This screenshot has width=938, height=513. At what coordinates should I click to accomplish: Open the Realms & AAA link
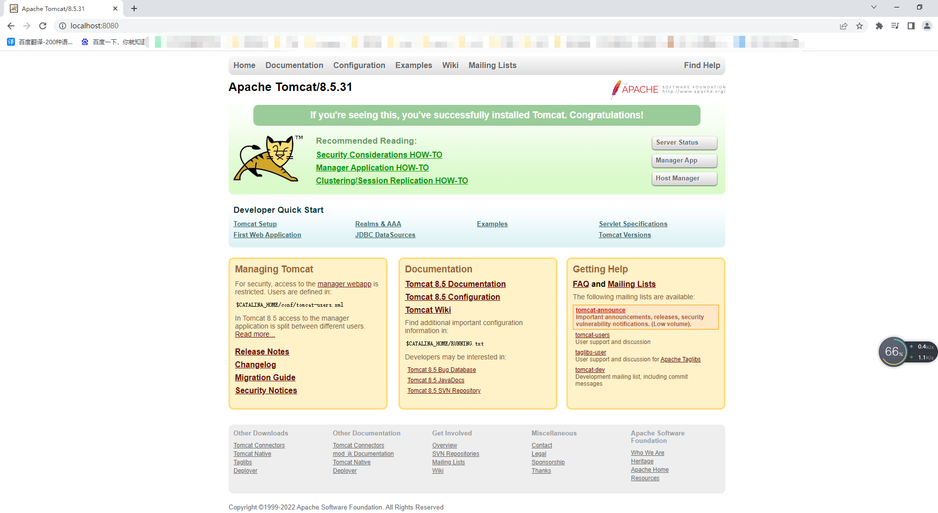tap(378, 224)
